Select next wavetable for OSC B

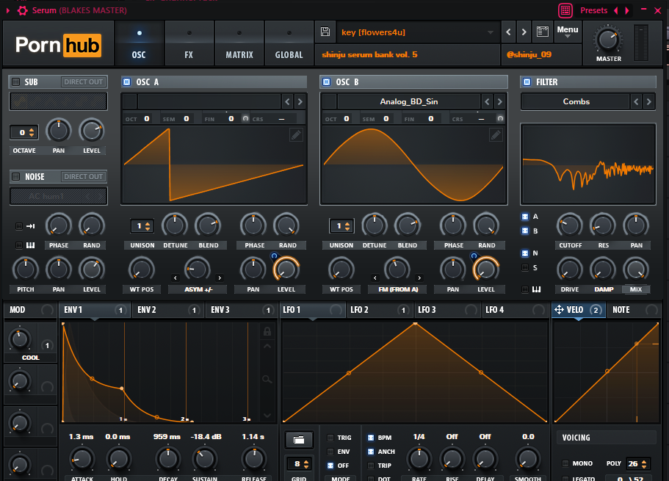[499, 101]
